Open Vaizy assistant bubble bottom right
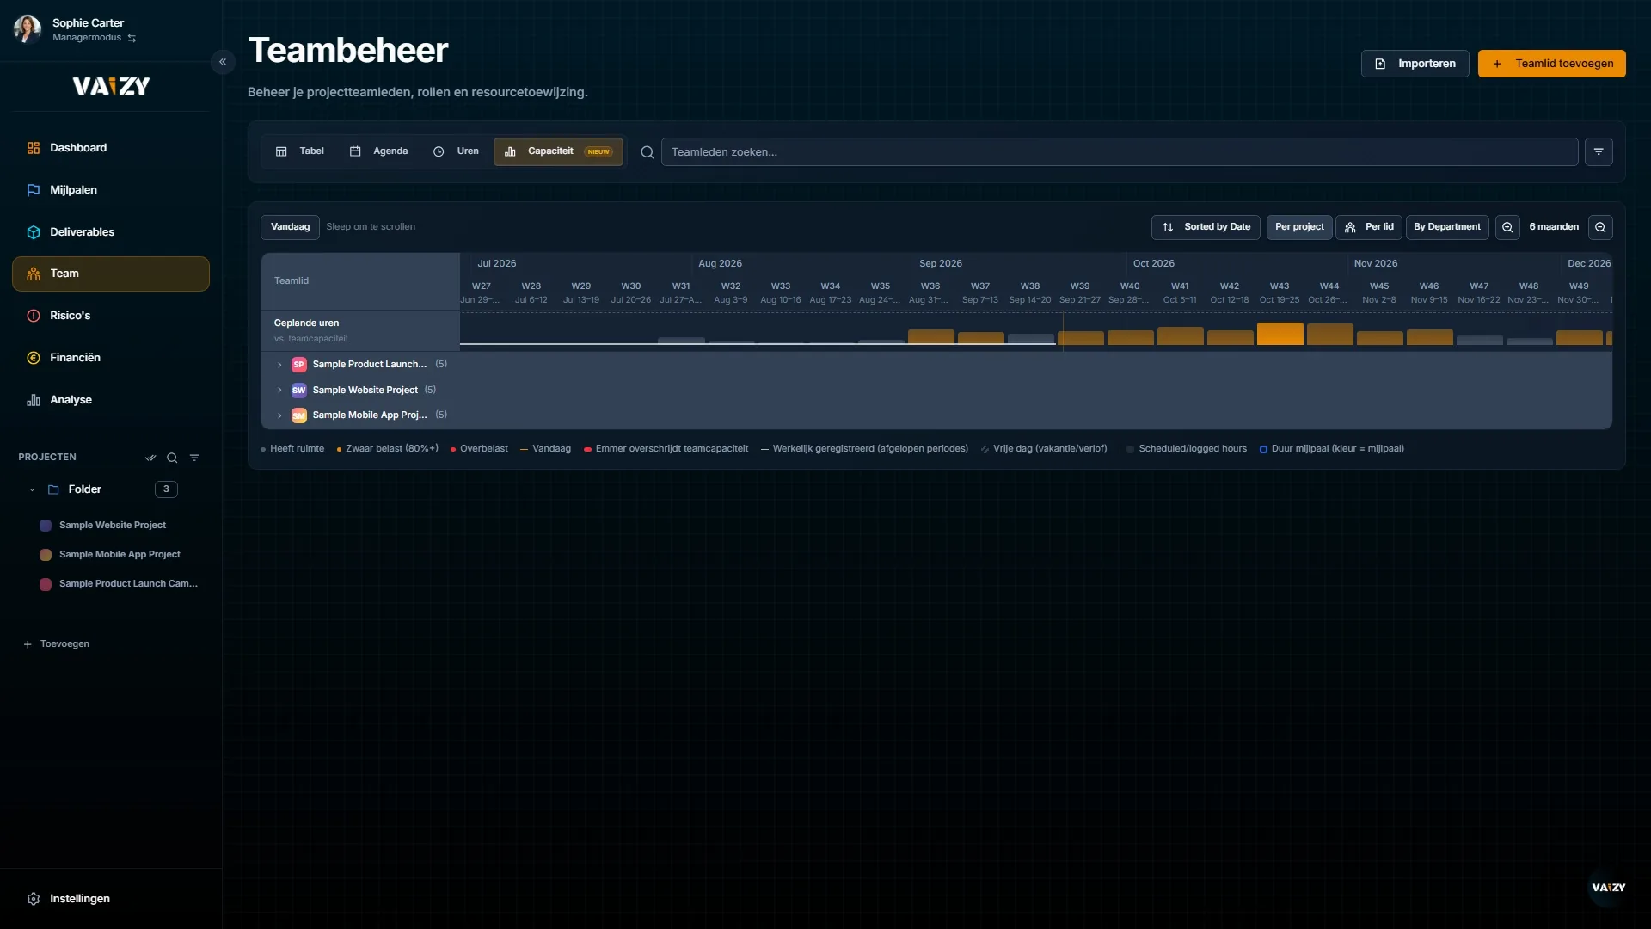The image size is (1651, 929). pyautogui.click(x=1608, y=888)
